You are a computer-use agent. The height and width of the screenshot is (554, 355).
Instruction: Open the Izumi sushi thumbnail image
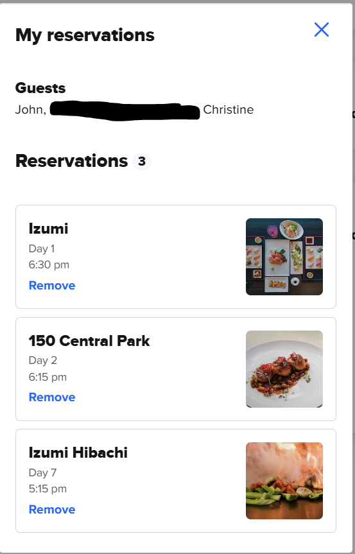[284, 257]
